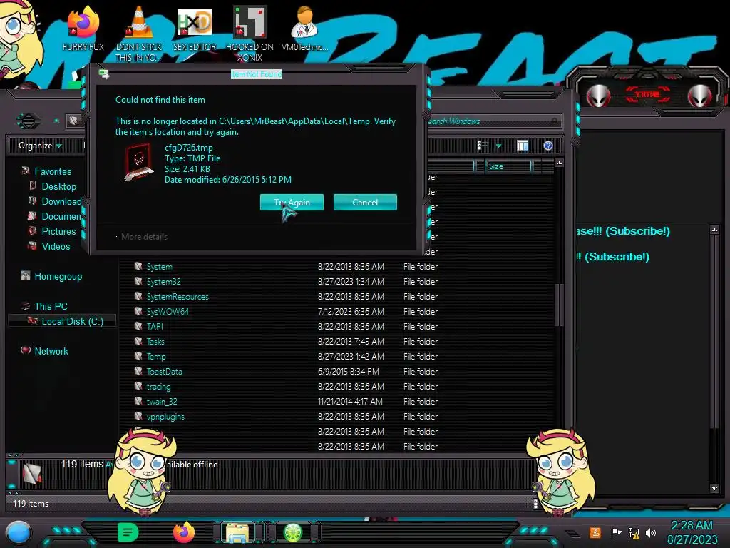
Task: Open the FURRY FUX Firefox desktop shortcut
Action: coord(83,28)
